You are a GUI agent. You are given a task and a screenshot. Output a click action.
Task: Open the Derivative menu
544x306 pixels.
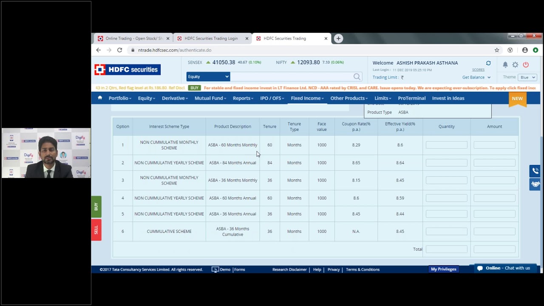175,98
